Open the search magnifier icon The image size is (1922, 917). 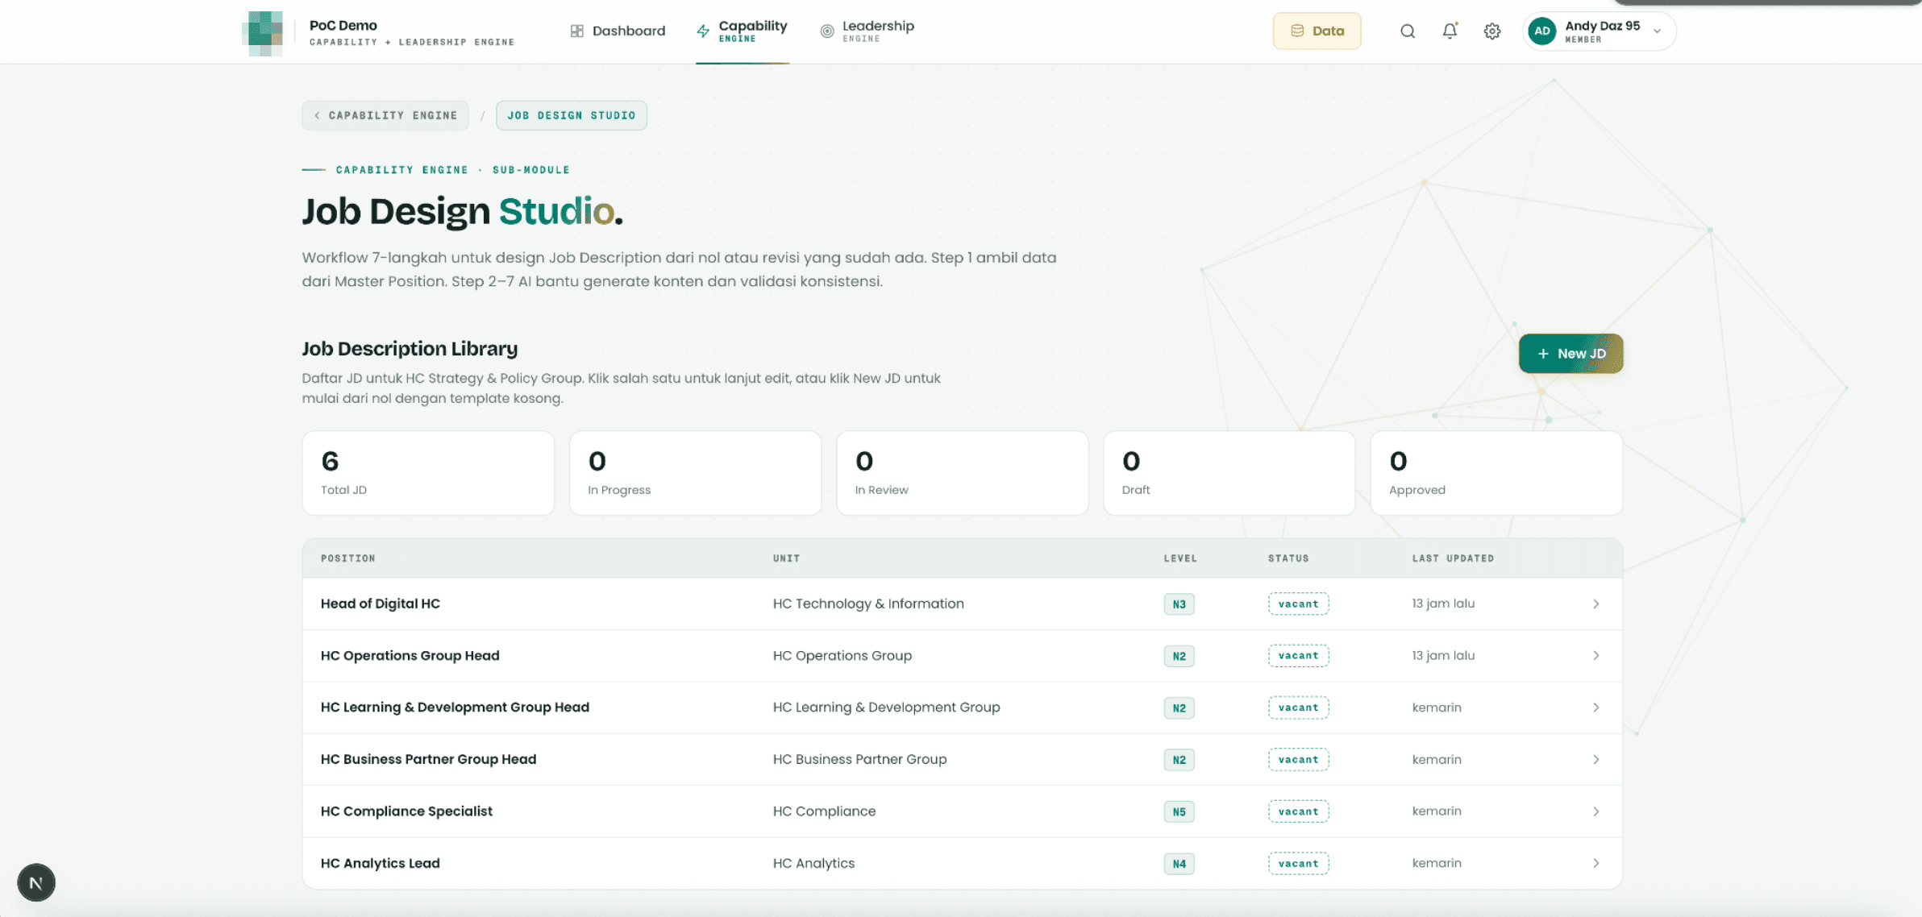tap(1408, 31)
